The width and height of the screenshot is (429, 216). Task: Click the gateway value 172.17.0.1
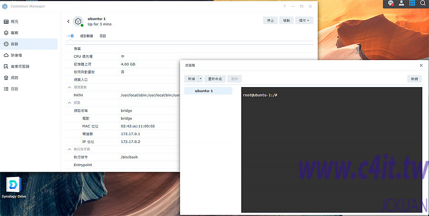[130, 134]
